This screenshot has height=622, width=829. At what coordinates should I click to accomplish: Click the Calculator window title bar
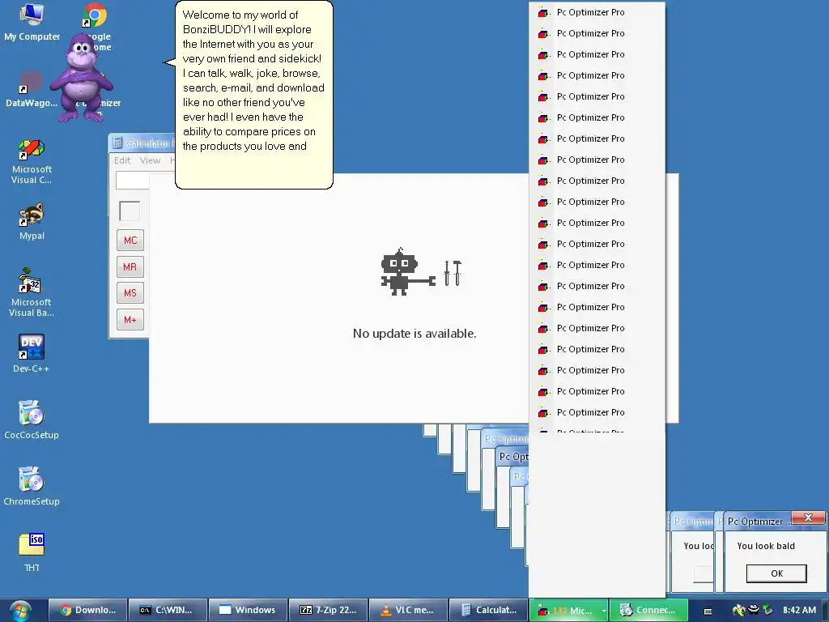(142, 143)
